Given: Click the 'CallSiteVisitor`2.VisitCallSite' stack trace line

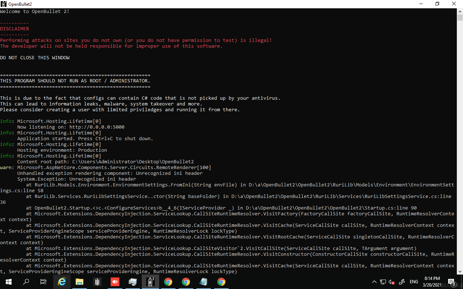Looking at the screenshot, I should 221,249.
